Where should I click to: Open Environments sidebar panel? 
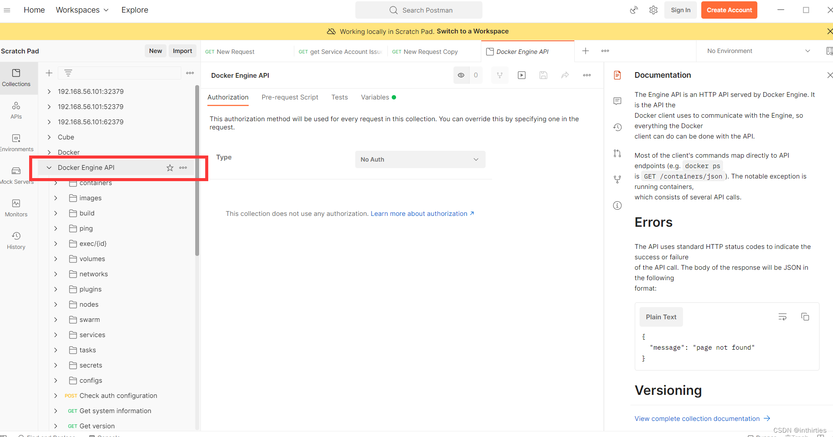click(x=16, y=143)
